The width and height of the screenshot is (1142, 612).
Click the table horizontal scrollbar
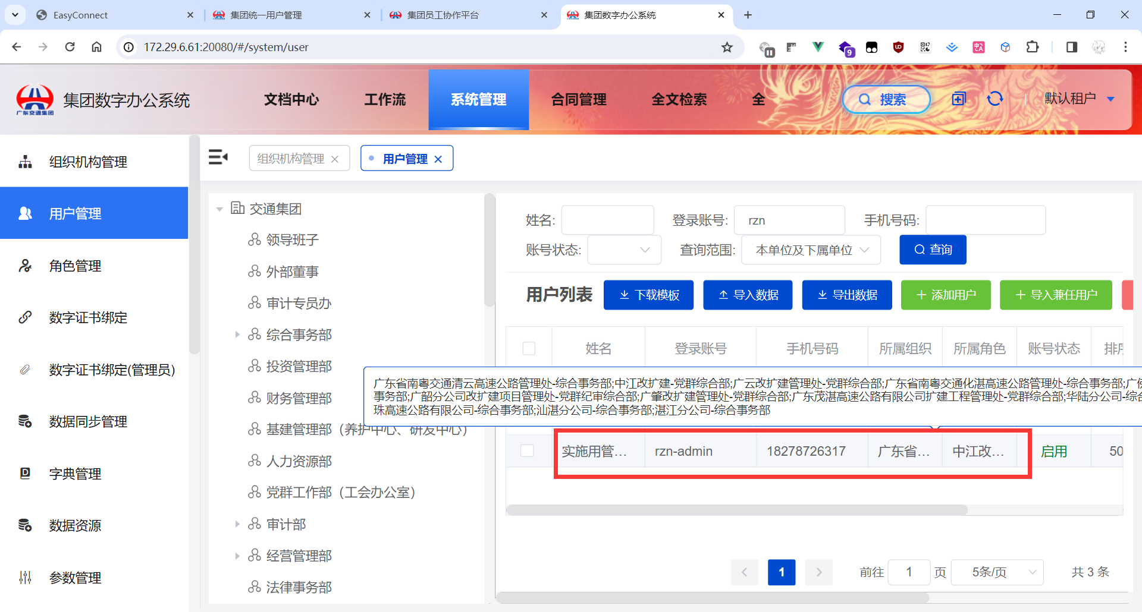point(736,510)
